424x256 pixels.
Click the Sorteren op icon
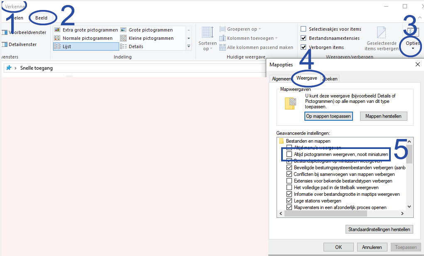(x=207, y=33)
